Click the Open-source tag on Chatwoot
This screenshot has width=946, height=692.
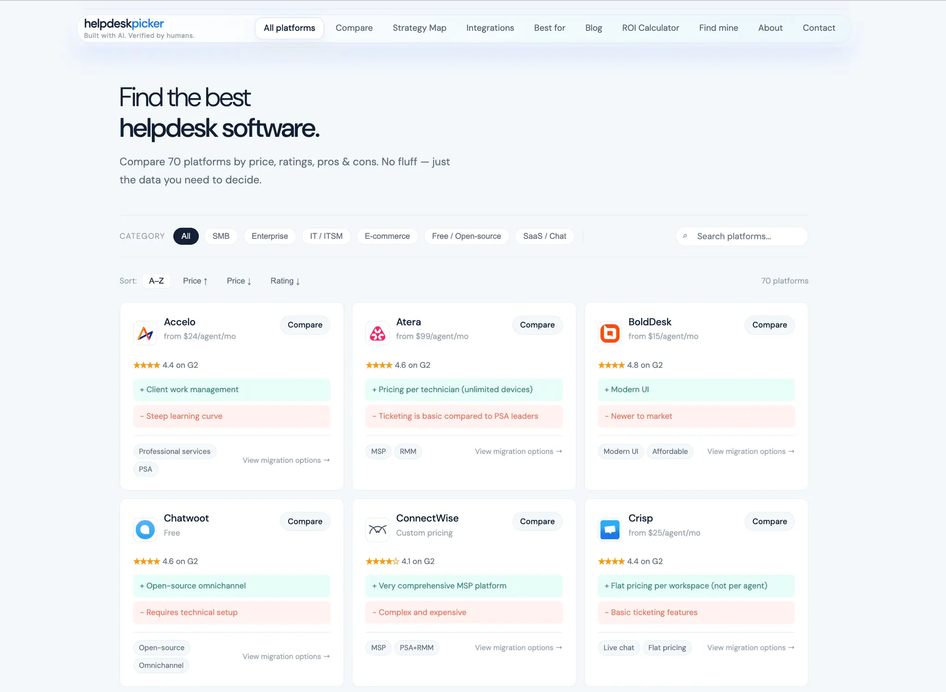pos(162,648)
